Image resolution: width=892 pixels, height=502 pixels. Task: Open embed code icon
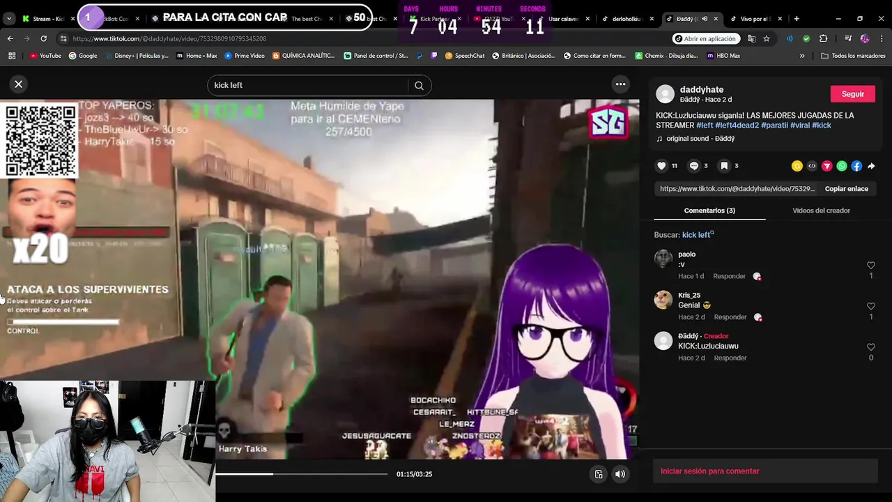tap(812, 166)
